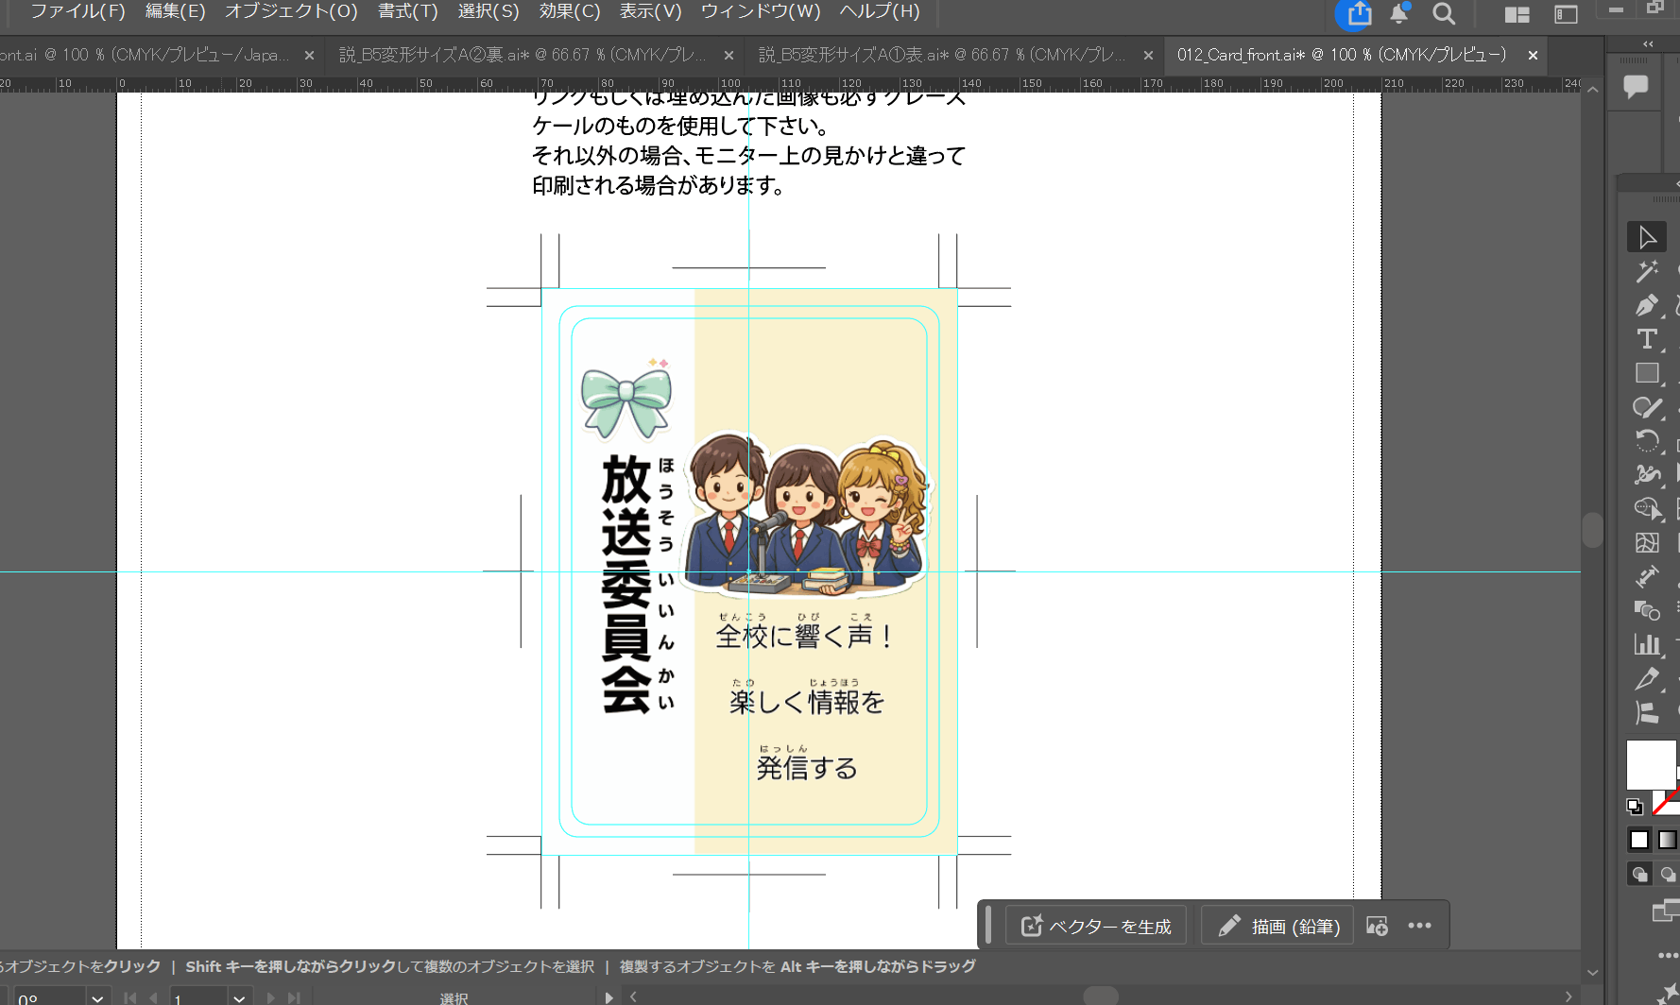Select the Column Graph tool

[1647, 644]
